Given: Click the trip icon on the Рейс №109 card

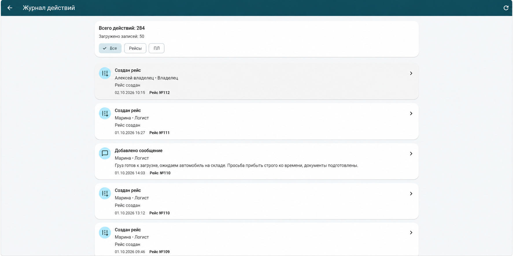Looking at the screenshot, I should pyautogui.click(x=105, y=233).
